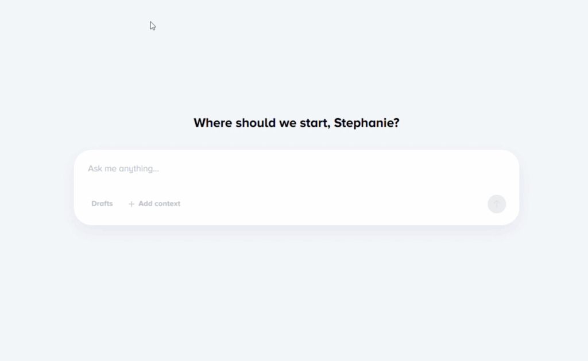Click the 'Where should we start, Stephanie?' heading
The width and height of the screenshot is (588, 361).
click(x=296, y=123)
